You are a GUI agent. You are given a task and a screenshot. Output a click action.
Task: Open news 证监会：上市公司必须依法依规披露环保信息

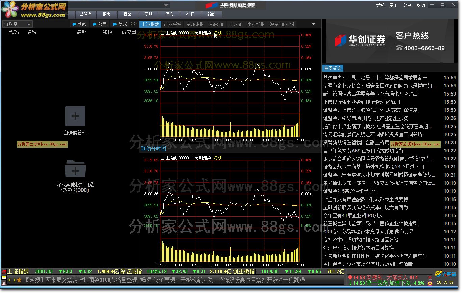click(x=370, y=110)
